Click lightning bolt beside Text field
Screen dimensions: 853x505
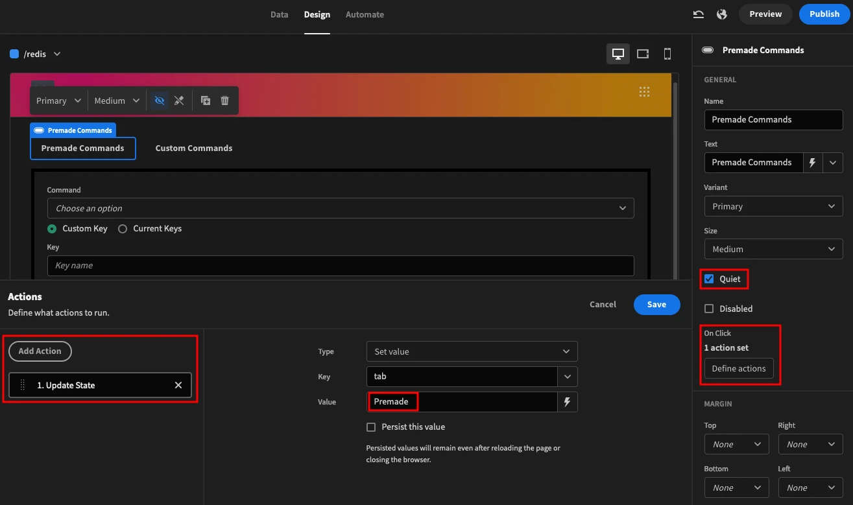tap(813, 162)
